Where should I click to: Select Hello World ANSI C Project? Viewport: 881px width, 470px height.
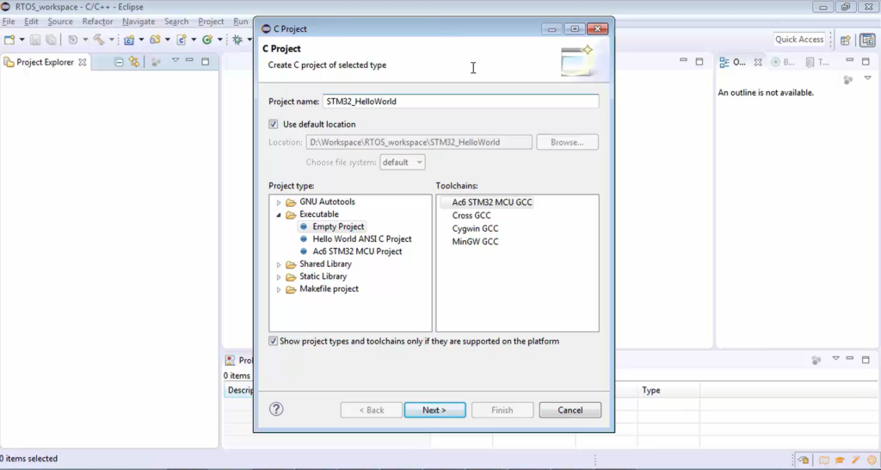click(362, 239)
